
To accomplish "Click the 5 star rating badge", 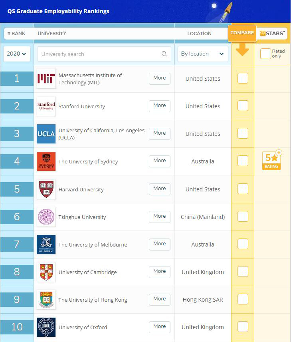I will [271, 161].
